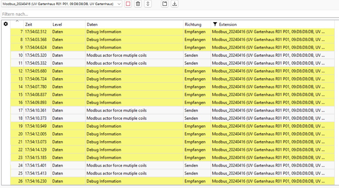Screen dimensions: 339x188
Task: Click the sort arrow above row numbers
Action: tap(17, 21)
